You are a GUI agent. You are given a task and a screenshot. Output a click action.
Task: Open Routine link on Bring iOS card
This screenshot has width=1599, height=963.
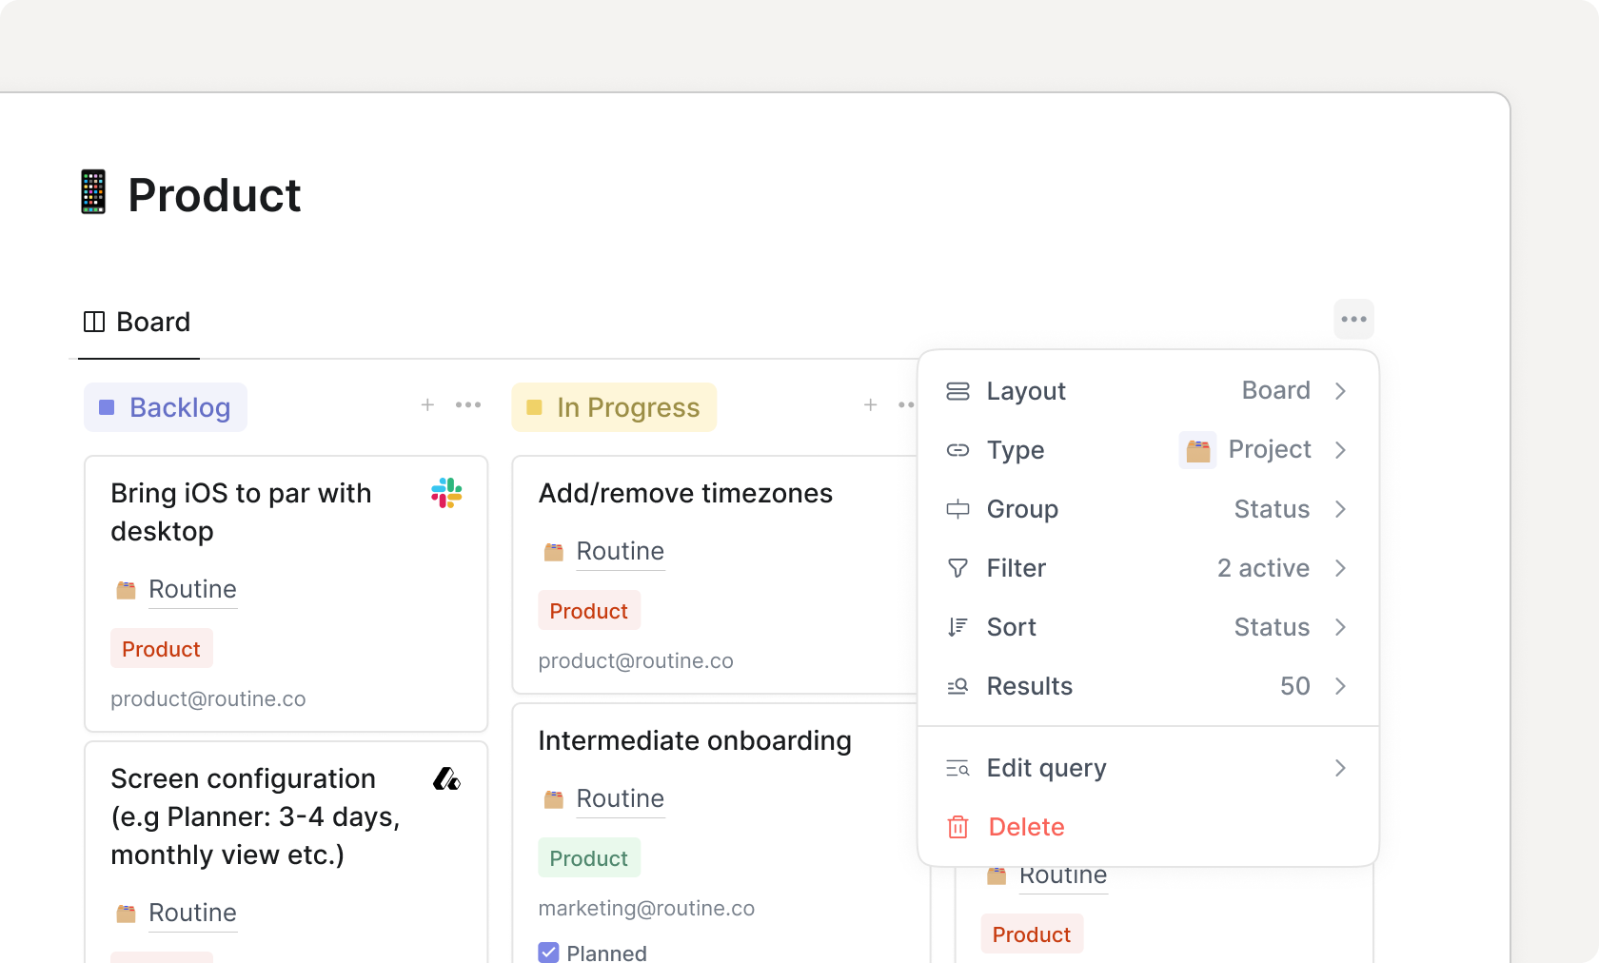(192, 589)
